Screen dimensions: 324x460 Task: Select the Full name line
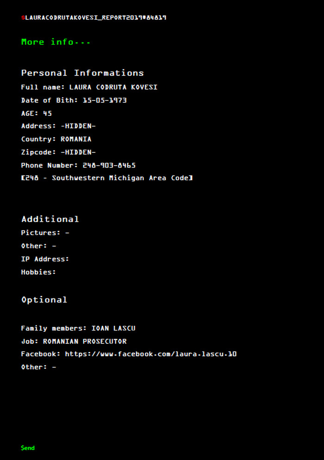click(x=89, y=87)
